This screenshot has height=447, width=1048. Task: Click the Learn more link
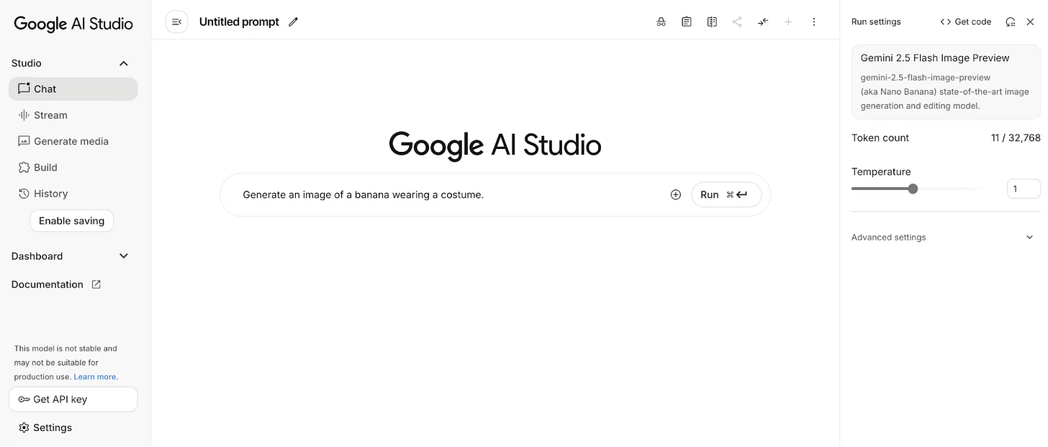95,376
